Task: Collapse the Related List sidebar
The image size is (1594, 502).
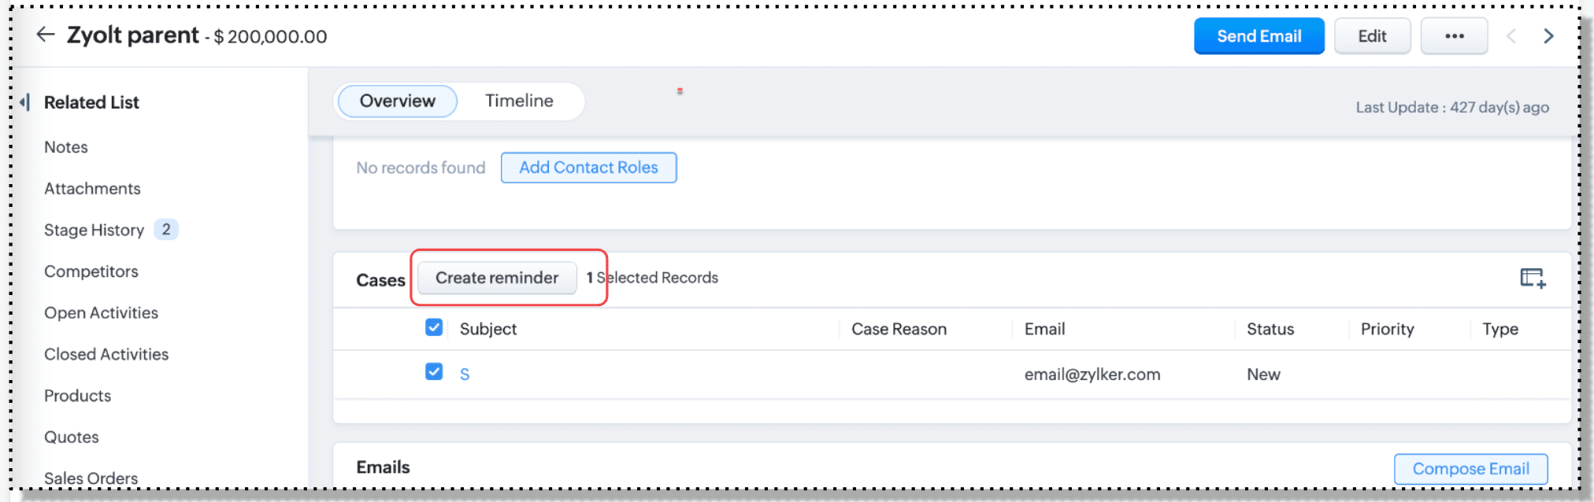Action: (25, 102)
